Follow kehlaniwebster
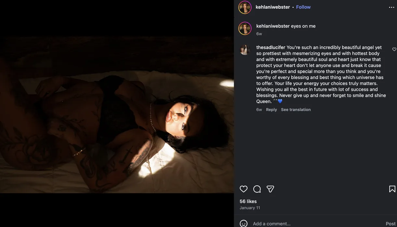Image resolution: width=397 pixels, height=227 pixels. click(x=303, y=7)
